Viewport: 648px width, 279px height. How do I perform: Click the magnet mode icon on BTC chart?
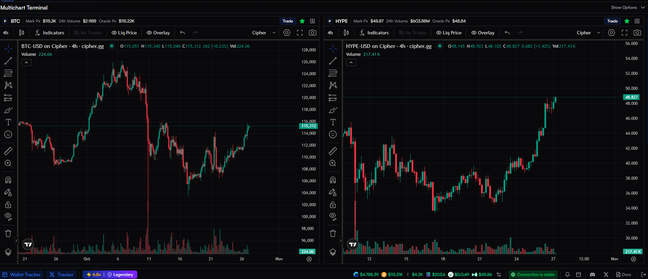coord(8,180)
